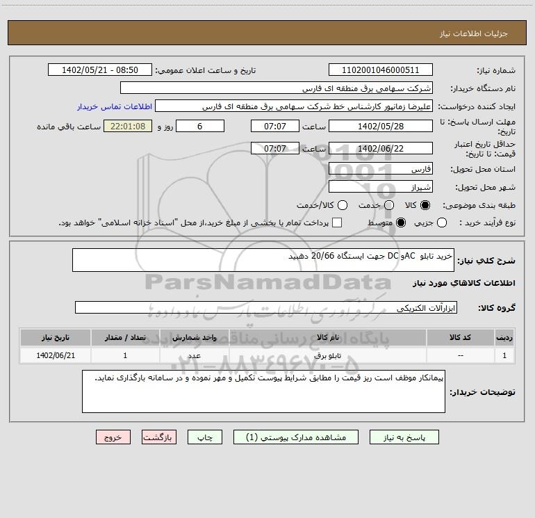Click the buyer organization name field
The height and width of the screenshot is (518, 535).
pos(277,88)
